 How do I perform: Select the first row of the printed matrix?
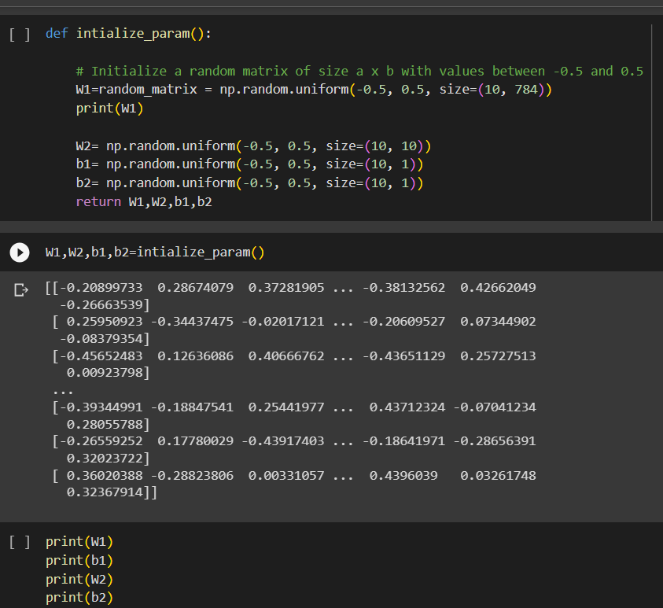291,287
